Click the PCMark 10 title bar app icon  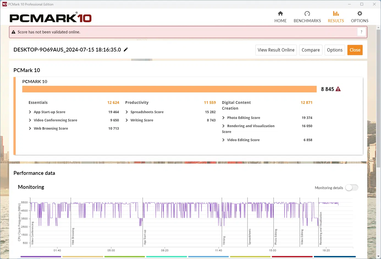coord(4,4)
